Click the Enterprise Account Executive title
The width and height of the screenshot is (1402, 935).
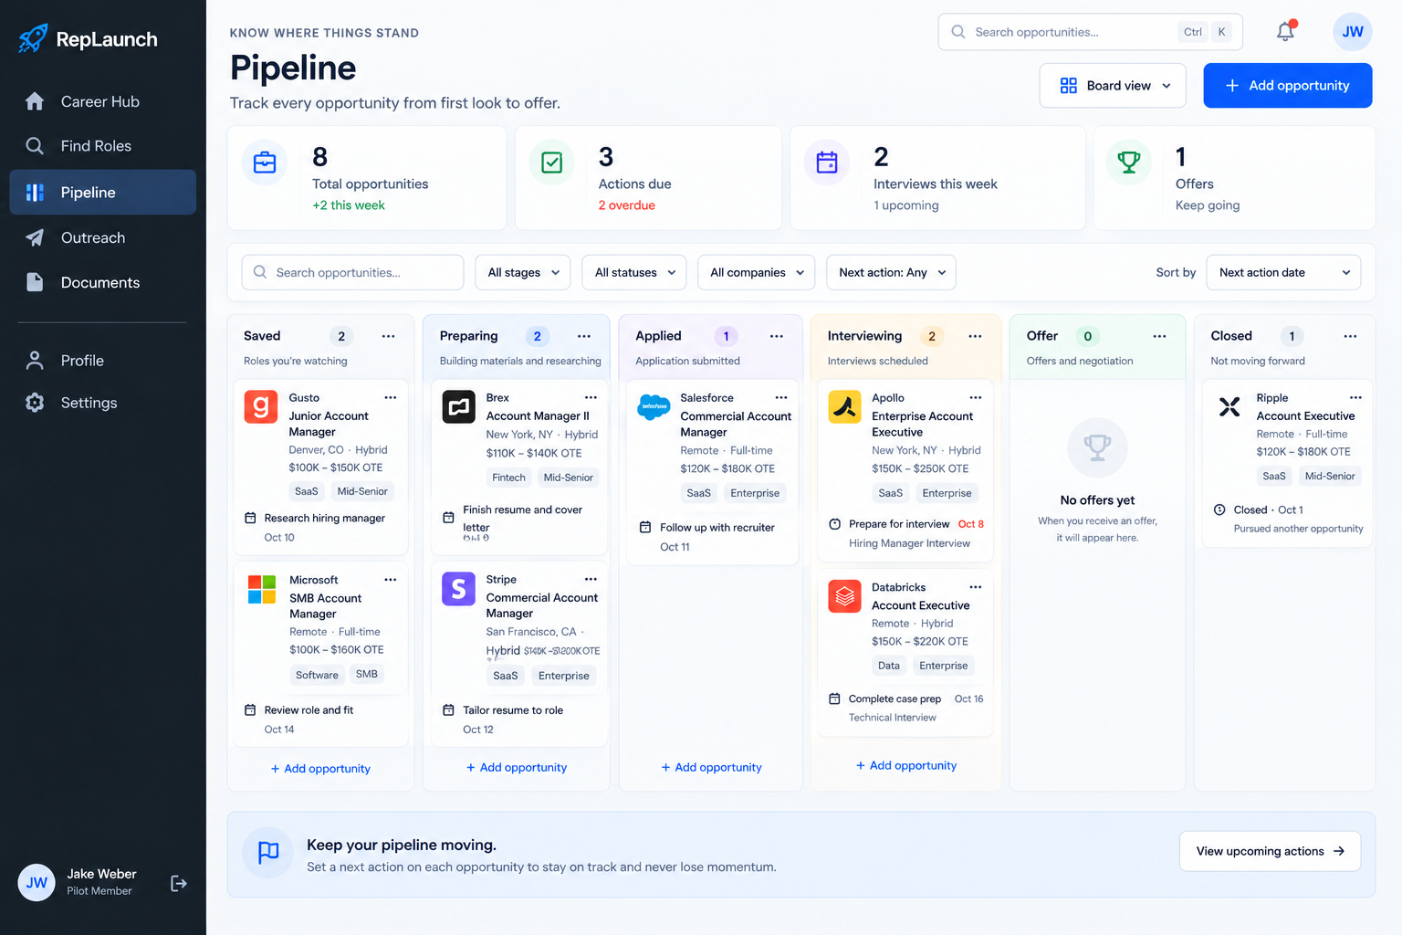(x=922, y=425)
